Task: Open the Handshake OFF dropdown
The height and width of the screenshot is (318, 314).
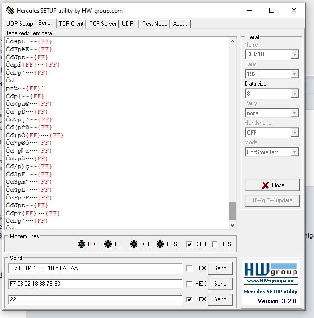Action: tap(294, 133)
